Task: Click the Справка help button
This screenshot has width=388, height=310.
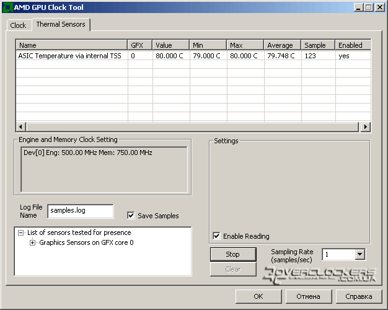Action: pos(359,296)
